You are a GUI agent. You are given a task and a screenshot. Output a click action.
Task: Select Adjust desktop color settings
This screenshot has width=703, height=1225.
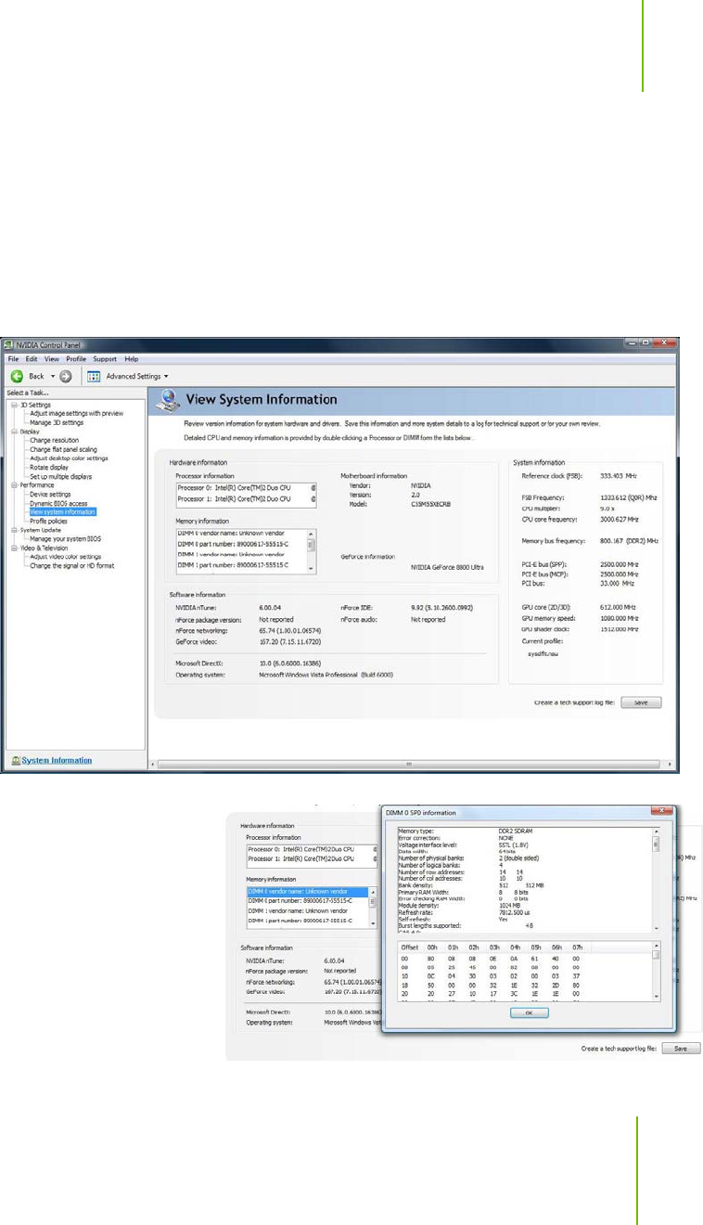point(69,458)
